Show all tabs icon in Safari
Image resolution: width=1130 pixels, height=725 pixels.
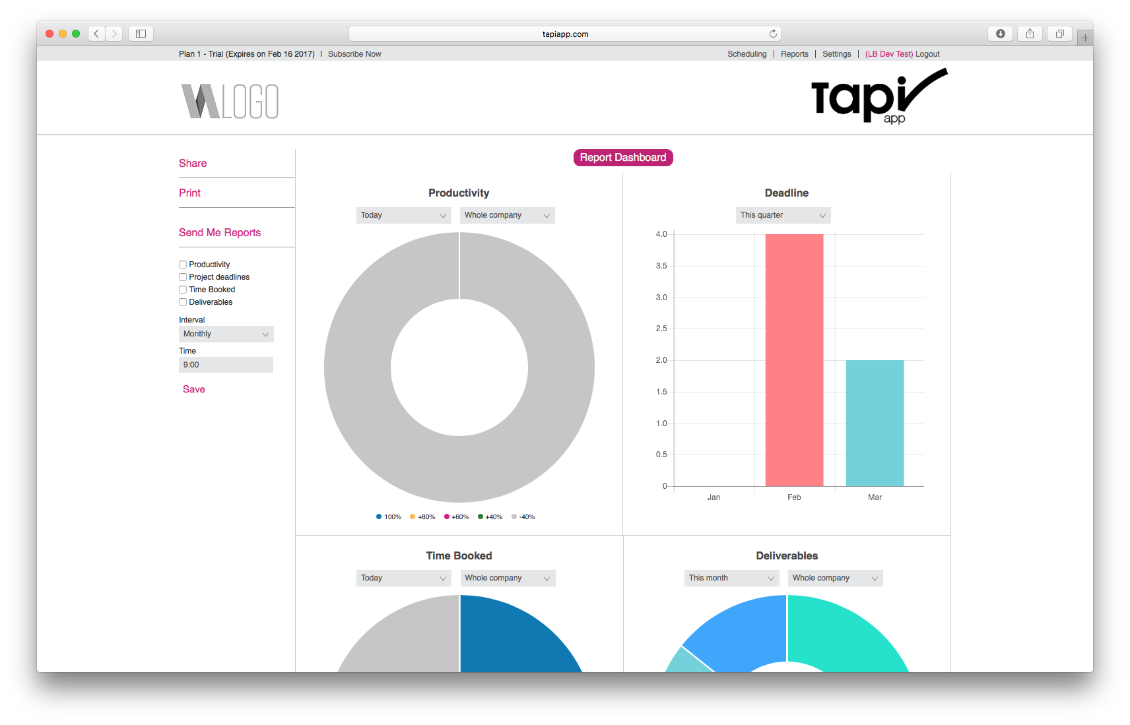coord(1059,34)
